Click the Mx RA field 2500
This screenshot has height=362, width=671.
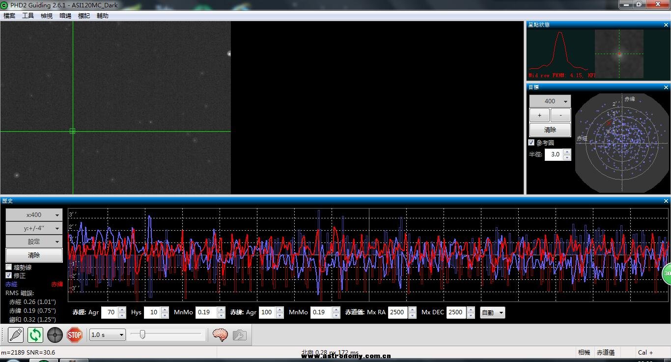[x=398, y=312]
